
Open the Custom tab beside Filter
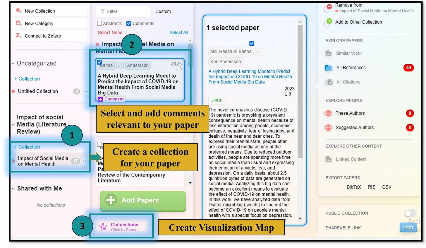163,11
